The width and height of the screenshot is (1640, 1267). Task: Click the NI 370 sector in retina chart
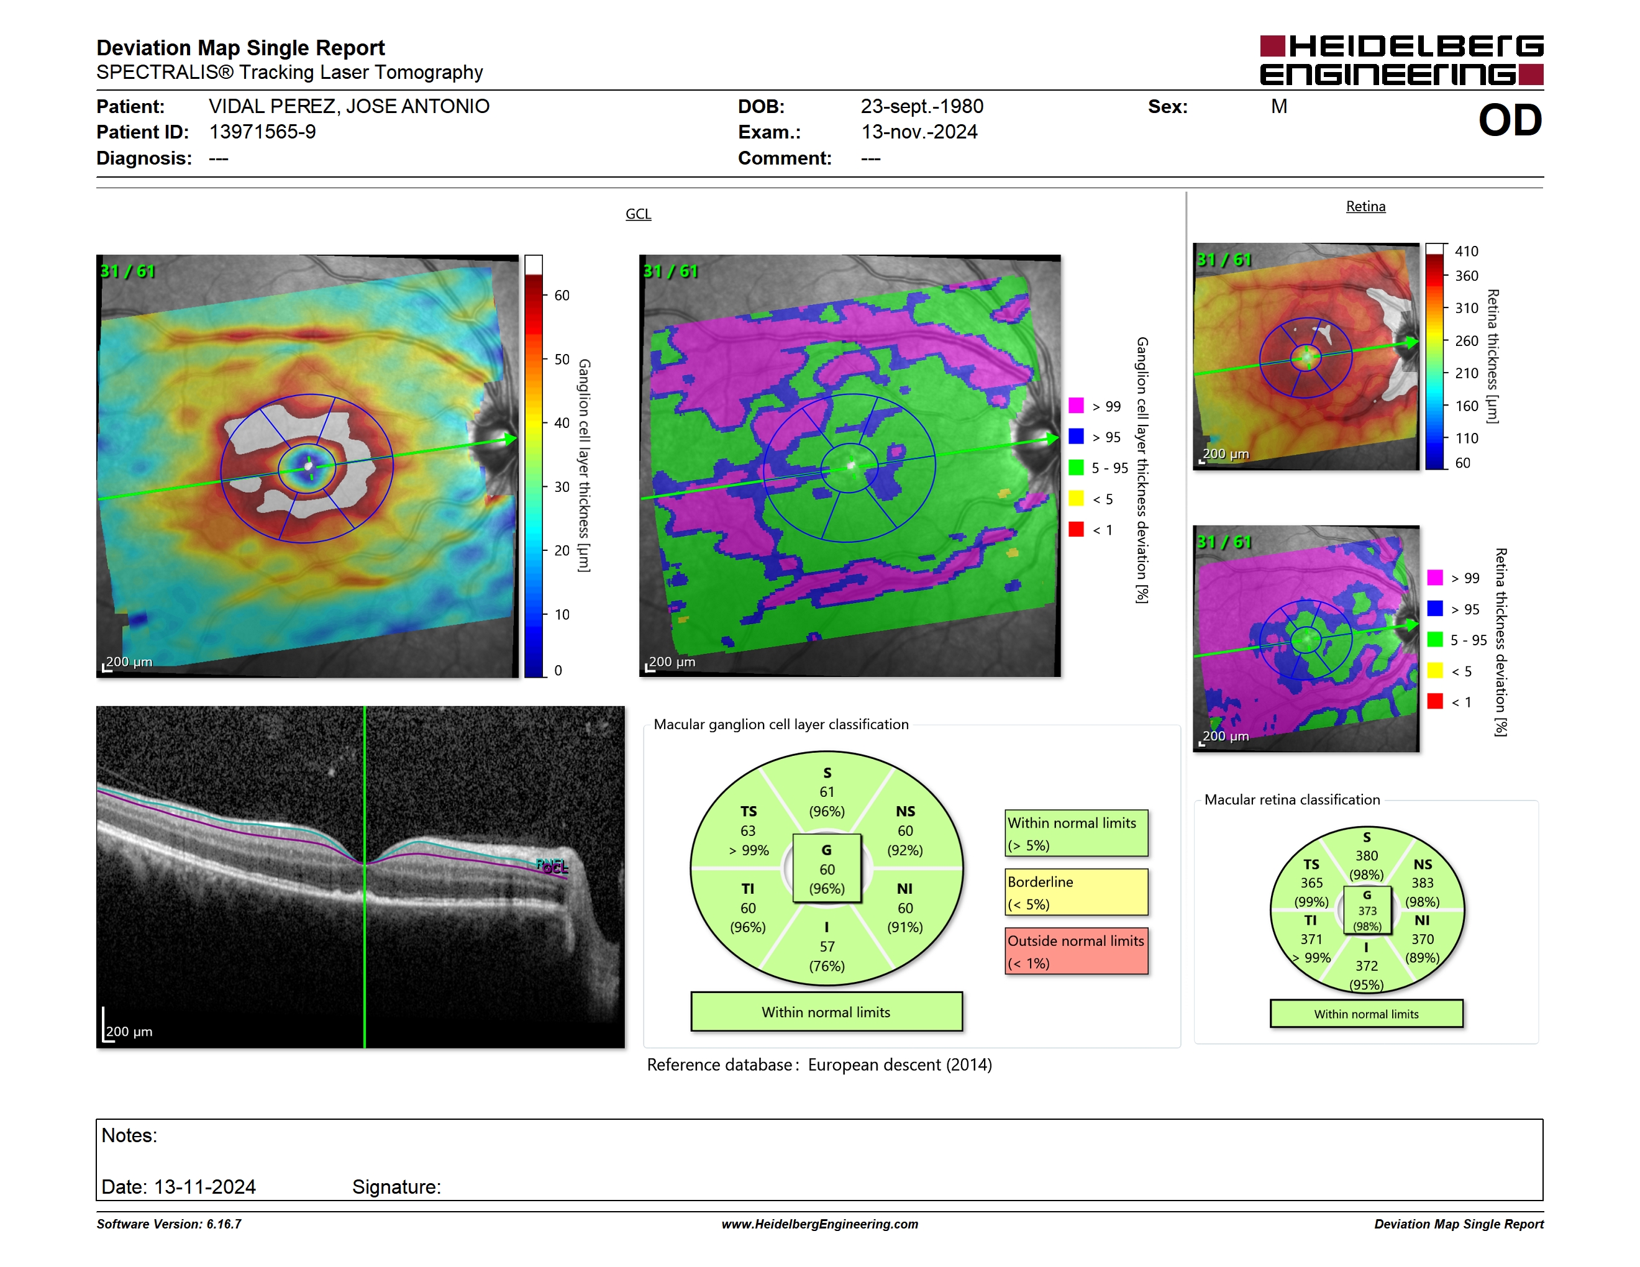tap(1422, 939)
